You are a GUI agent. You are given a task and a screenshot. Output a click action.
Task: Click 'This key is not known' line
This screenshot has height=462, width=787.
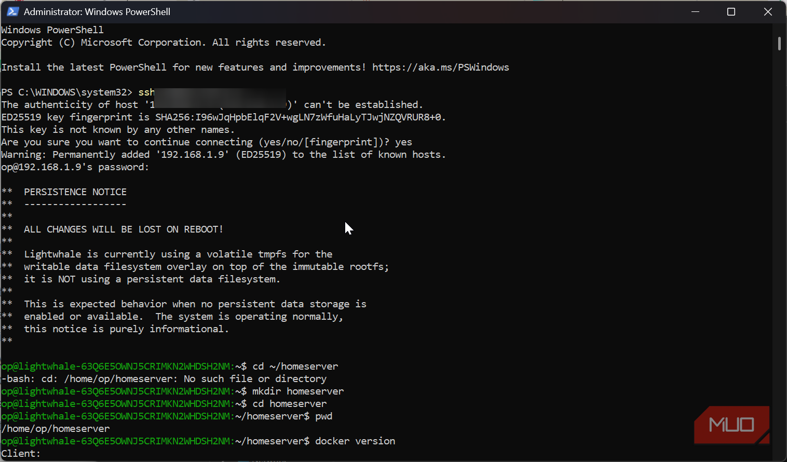[118, 130]
